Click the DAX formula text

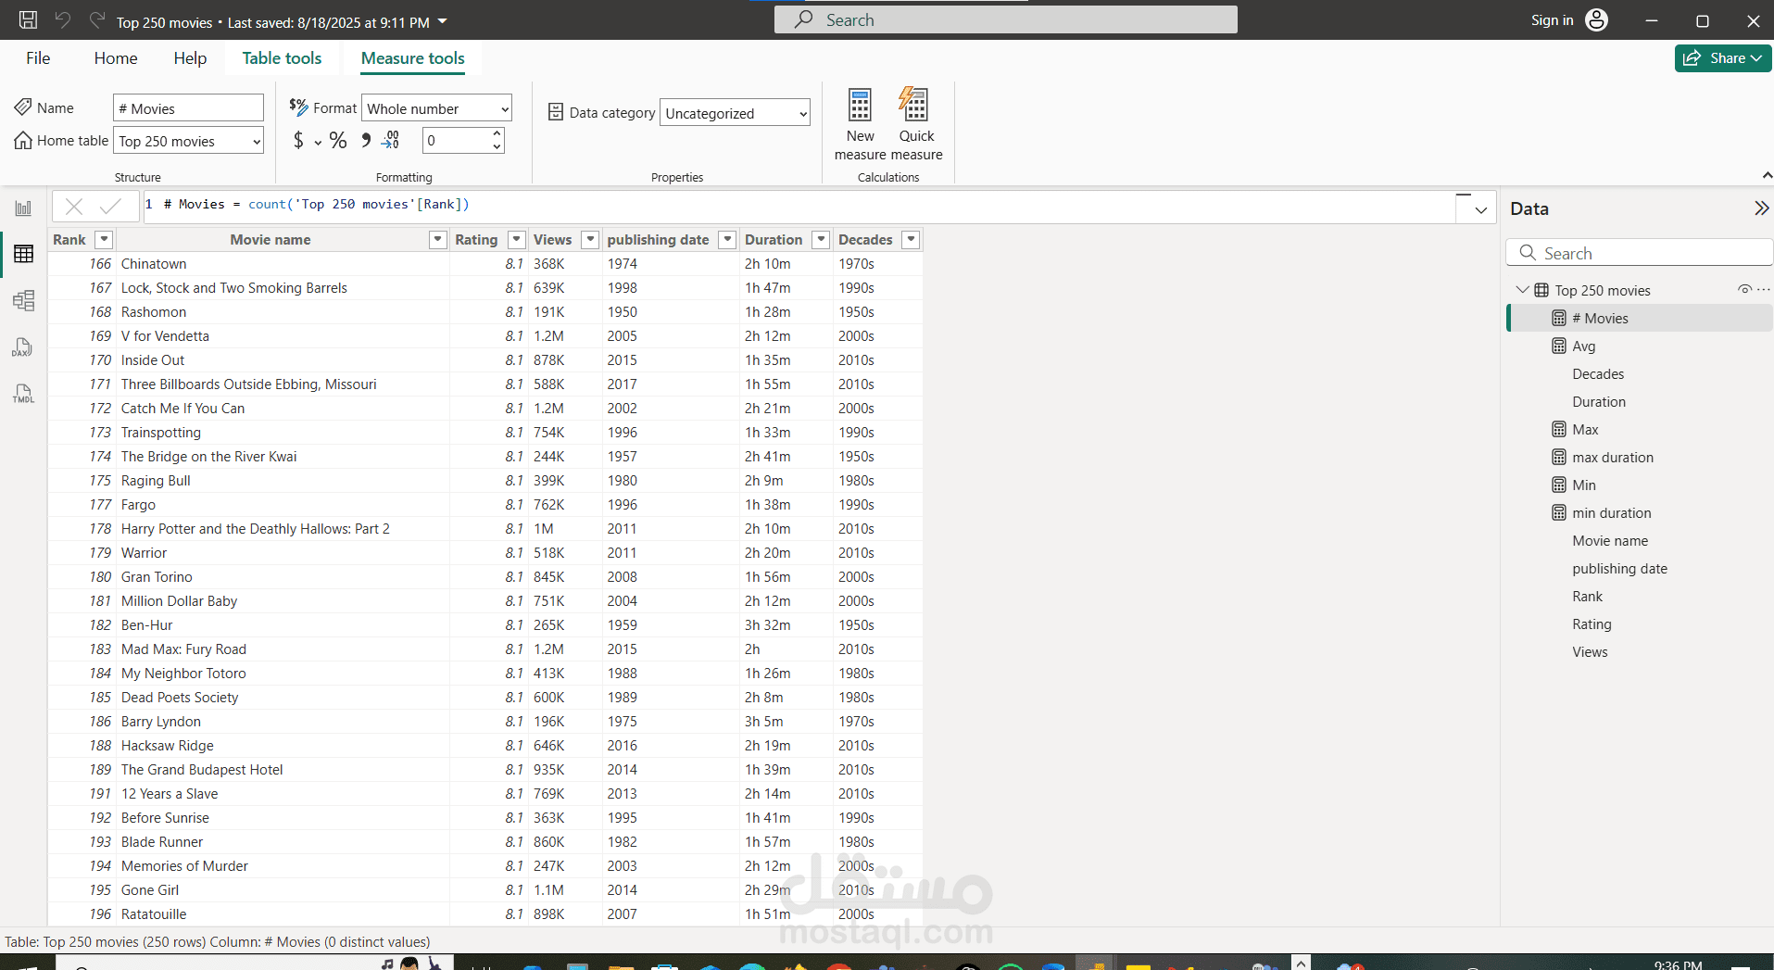point(317,205)
